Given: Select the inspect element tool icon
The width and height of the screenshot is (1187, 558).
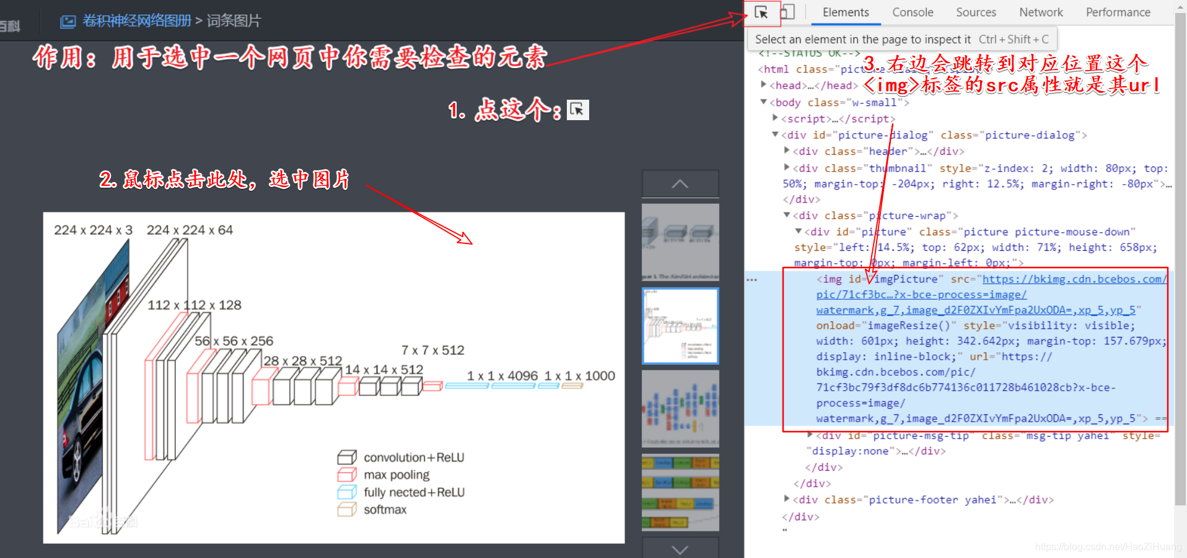Looking at the screenshot, I should pos(761,12).
